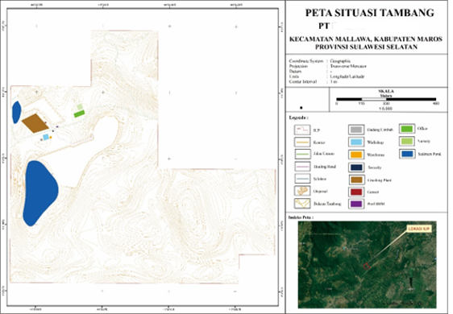
Task: Select the brown Crushing Plant swatch
Action: click(x=356, y=180)
